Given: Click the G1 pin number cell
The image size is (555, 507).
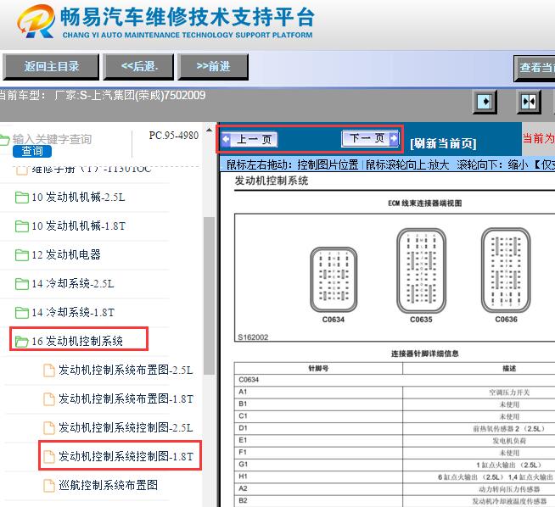Looking at the screenshot, I should click(x=318, y=465).
